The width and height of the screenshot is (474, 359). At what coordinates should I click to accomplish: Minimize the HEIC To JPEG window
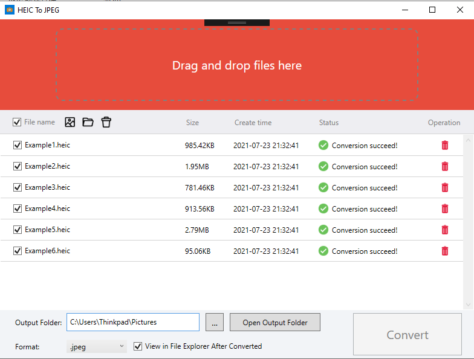coord(405,10)
